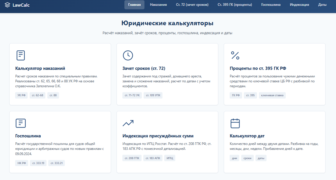Click the ст. 208 ГПК tag
Image resolution: width=336 pixels, height=180 pixels.
pyautogui.click(x=132, y=158)
